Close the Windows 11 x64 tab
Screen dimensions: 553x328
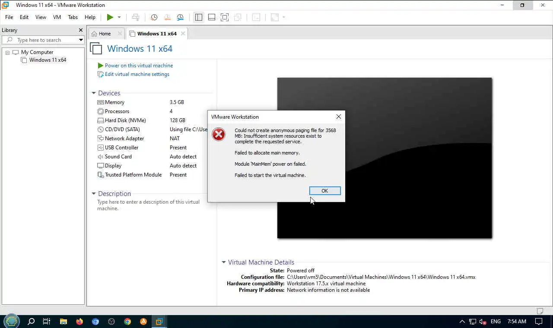[183, 34]
